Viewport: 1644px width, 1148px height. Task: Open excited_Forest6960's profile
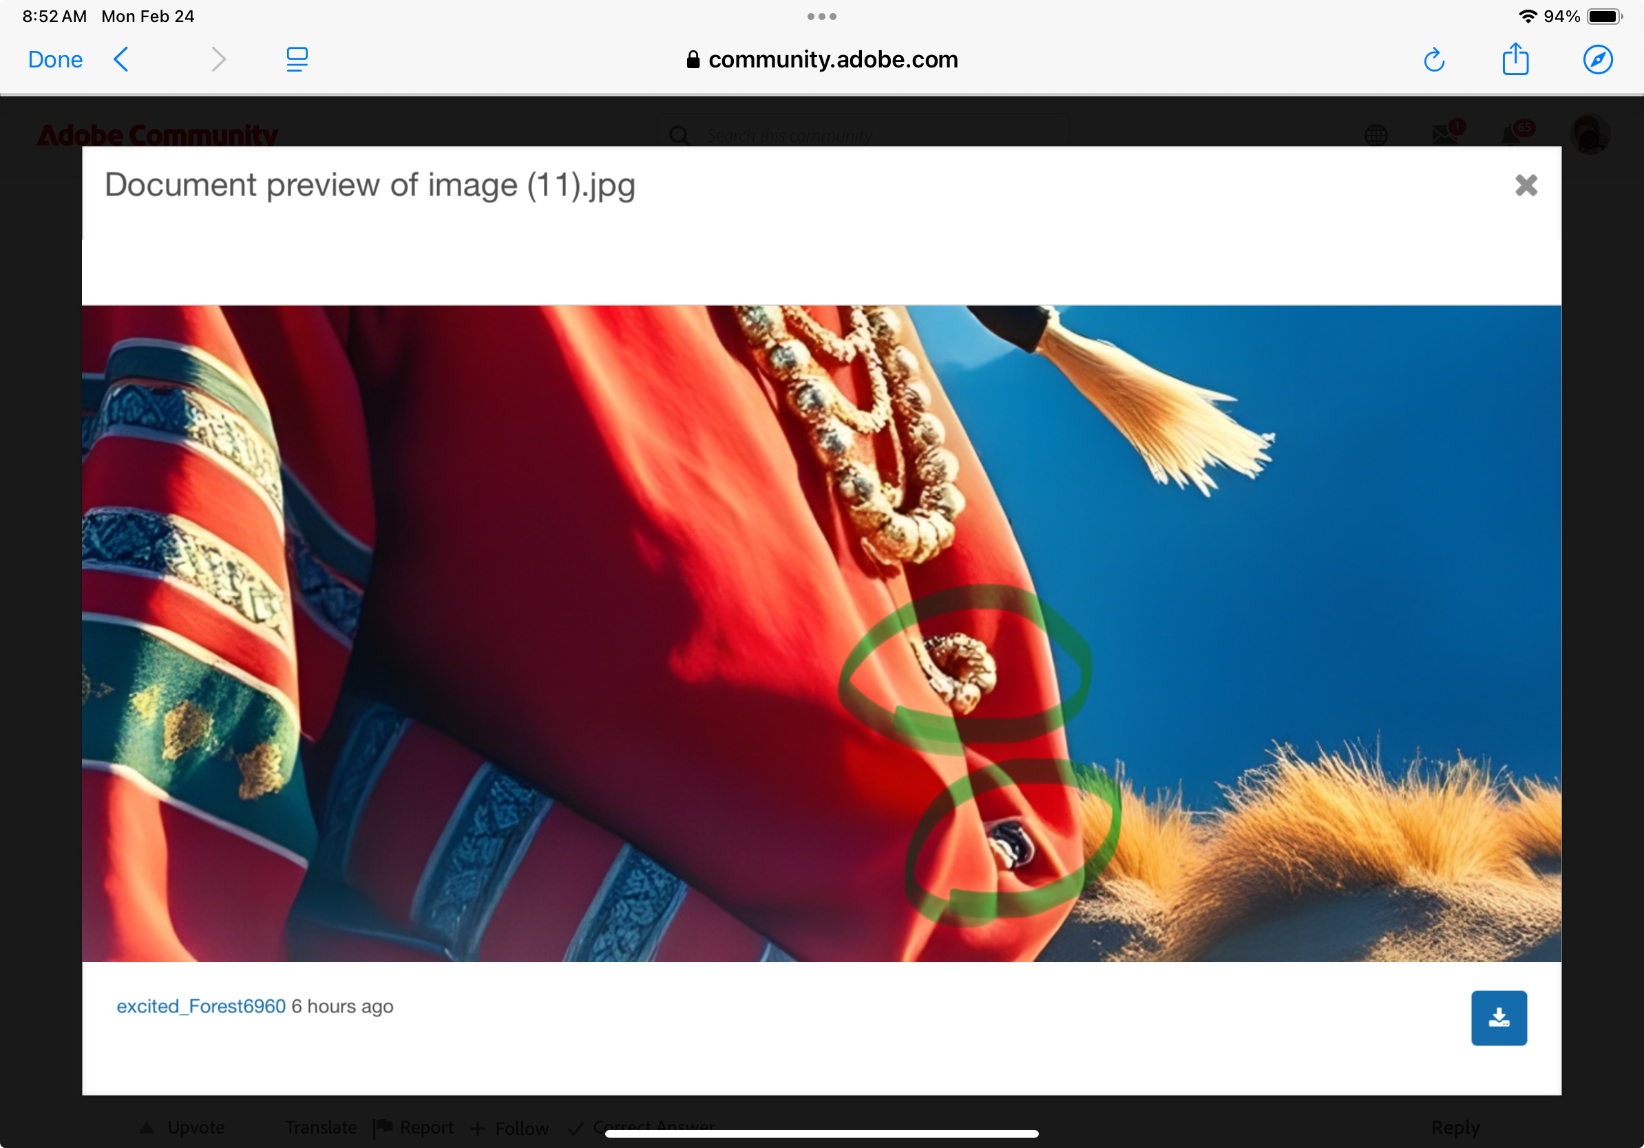coord(201,1006)
